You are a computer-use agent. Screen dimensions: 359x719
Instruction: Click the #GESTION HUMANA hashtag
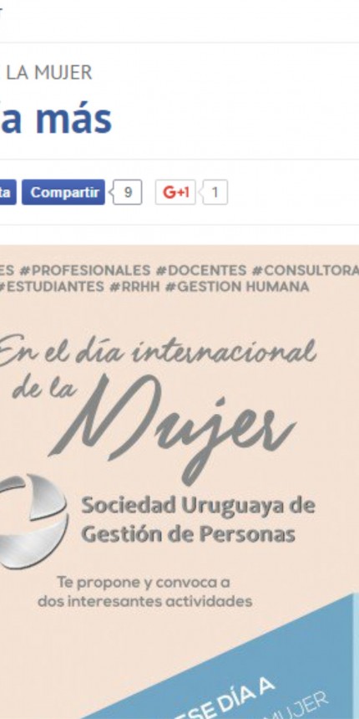(x=237, y=287)
